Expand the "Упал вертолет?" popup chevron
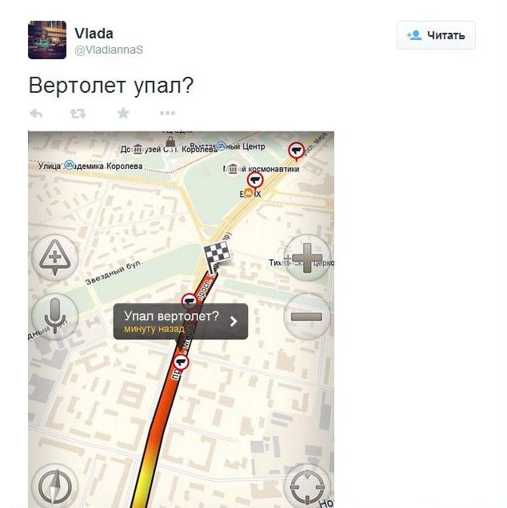Viewport: 507px width, 508px height. tap(234, 322)
